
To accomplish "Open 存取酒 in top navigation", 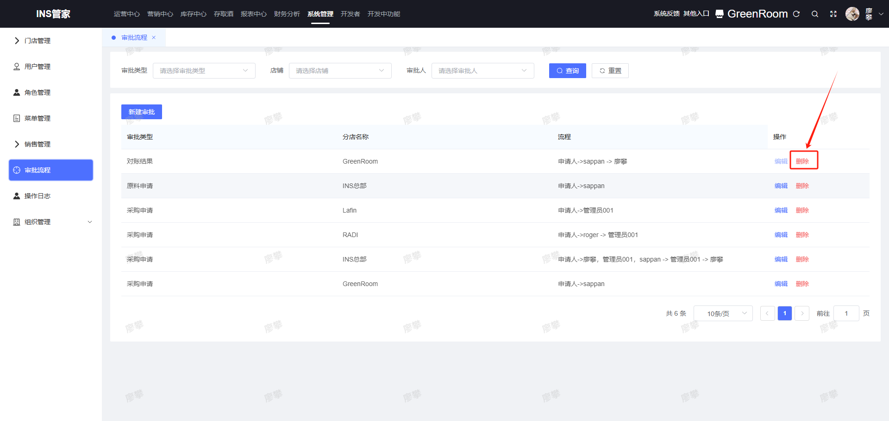I will click(x=224, y=14).
